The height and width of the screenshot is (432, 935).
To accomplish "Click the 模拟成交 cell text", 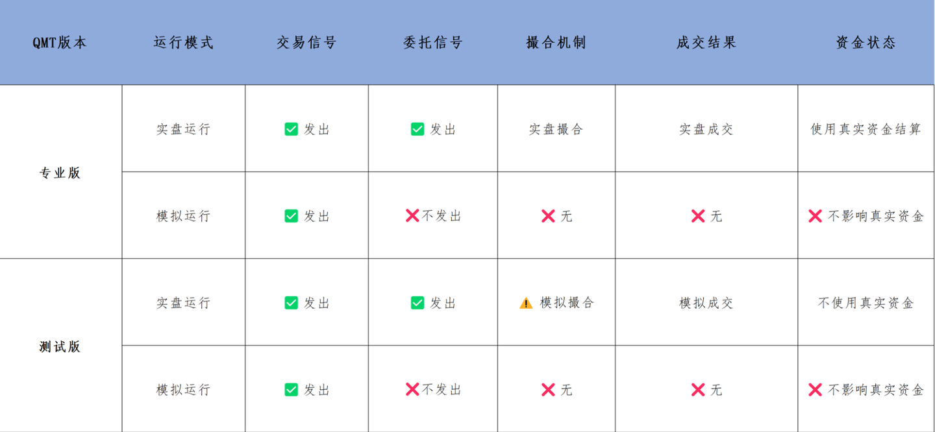I will click(706, 303).
